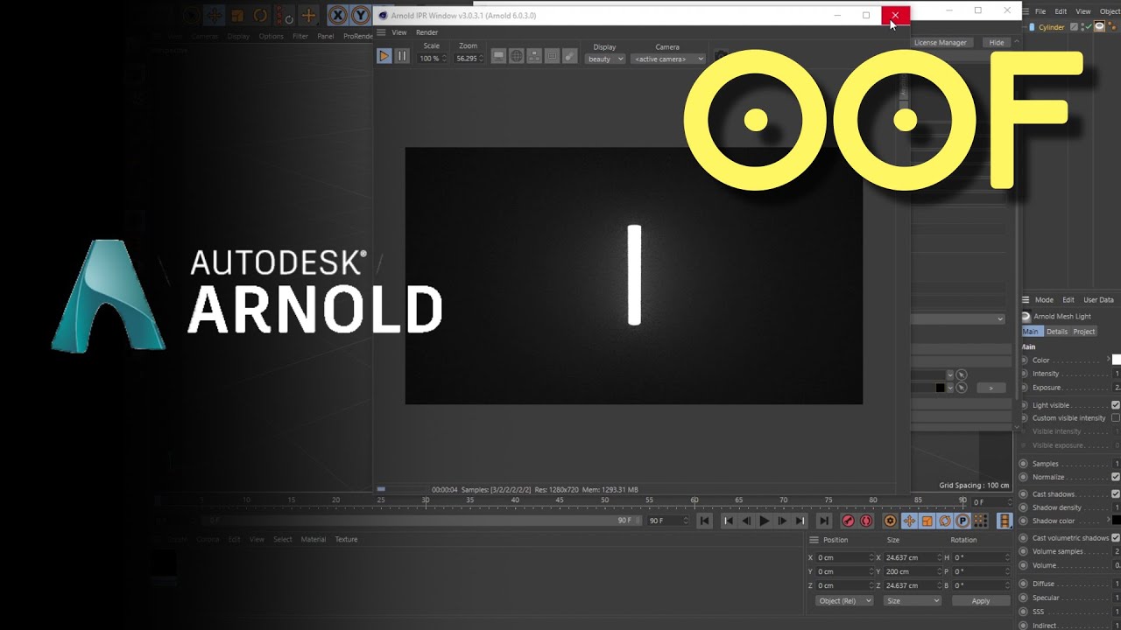1121x630 pixels.
Task: Open Edit menu in attributes panel
Action: click(x=1068, y=300)
